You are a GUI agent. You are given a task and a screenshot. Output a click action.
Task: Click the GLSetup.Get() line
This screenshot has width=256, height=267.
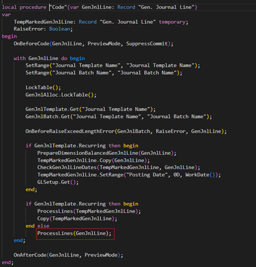[58, 182]
